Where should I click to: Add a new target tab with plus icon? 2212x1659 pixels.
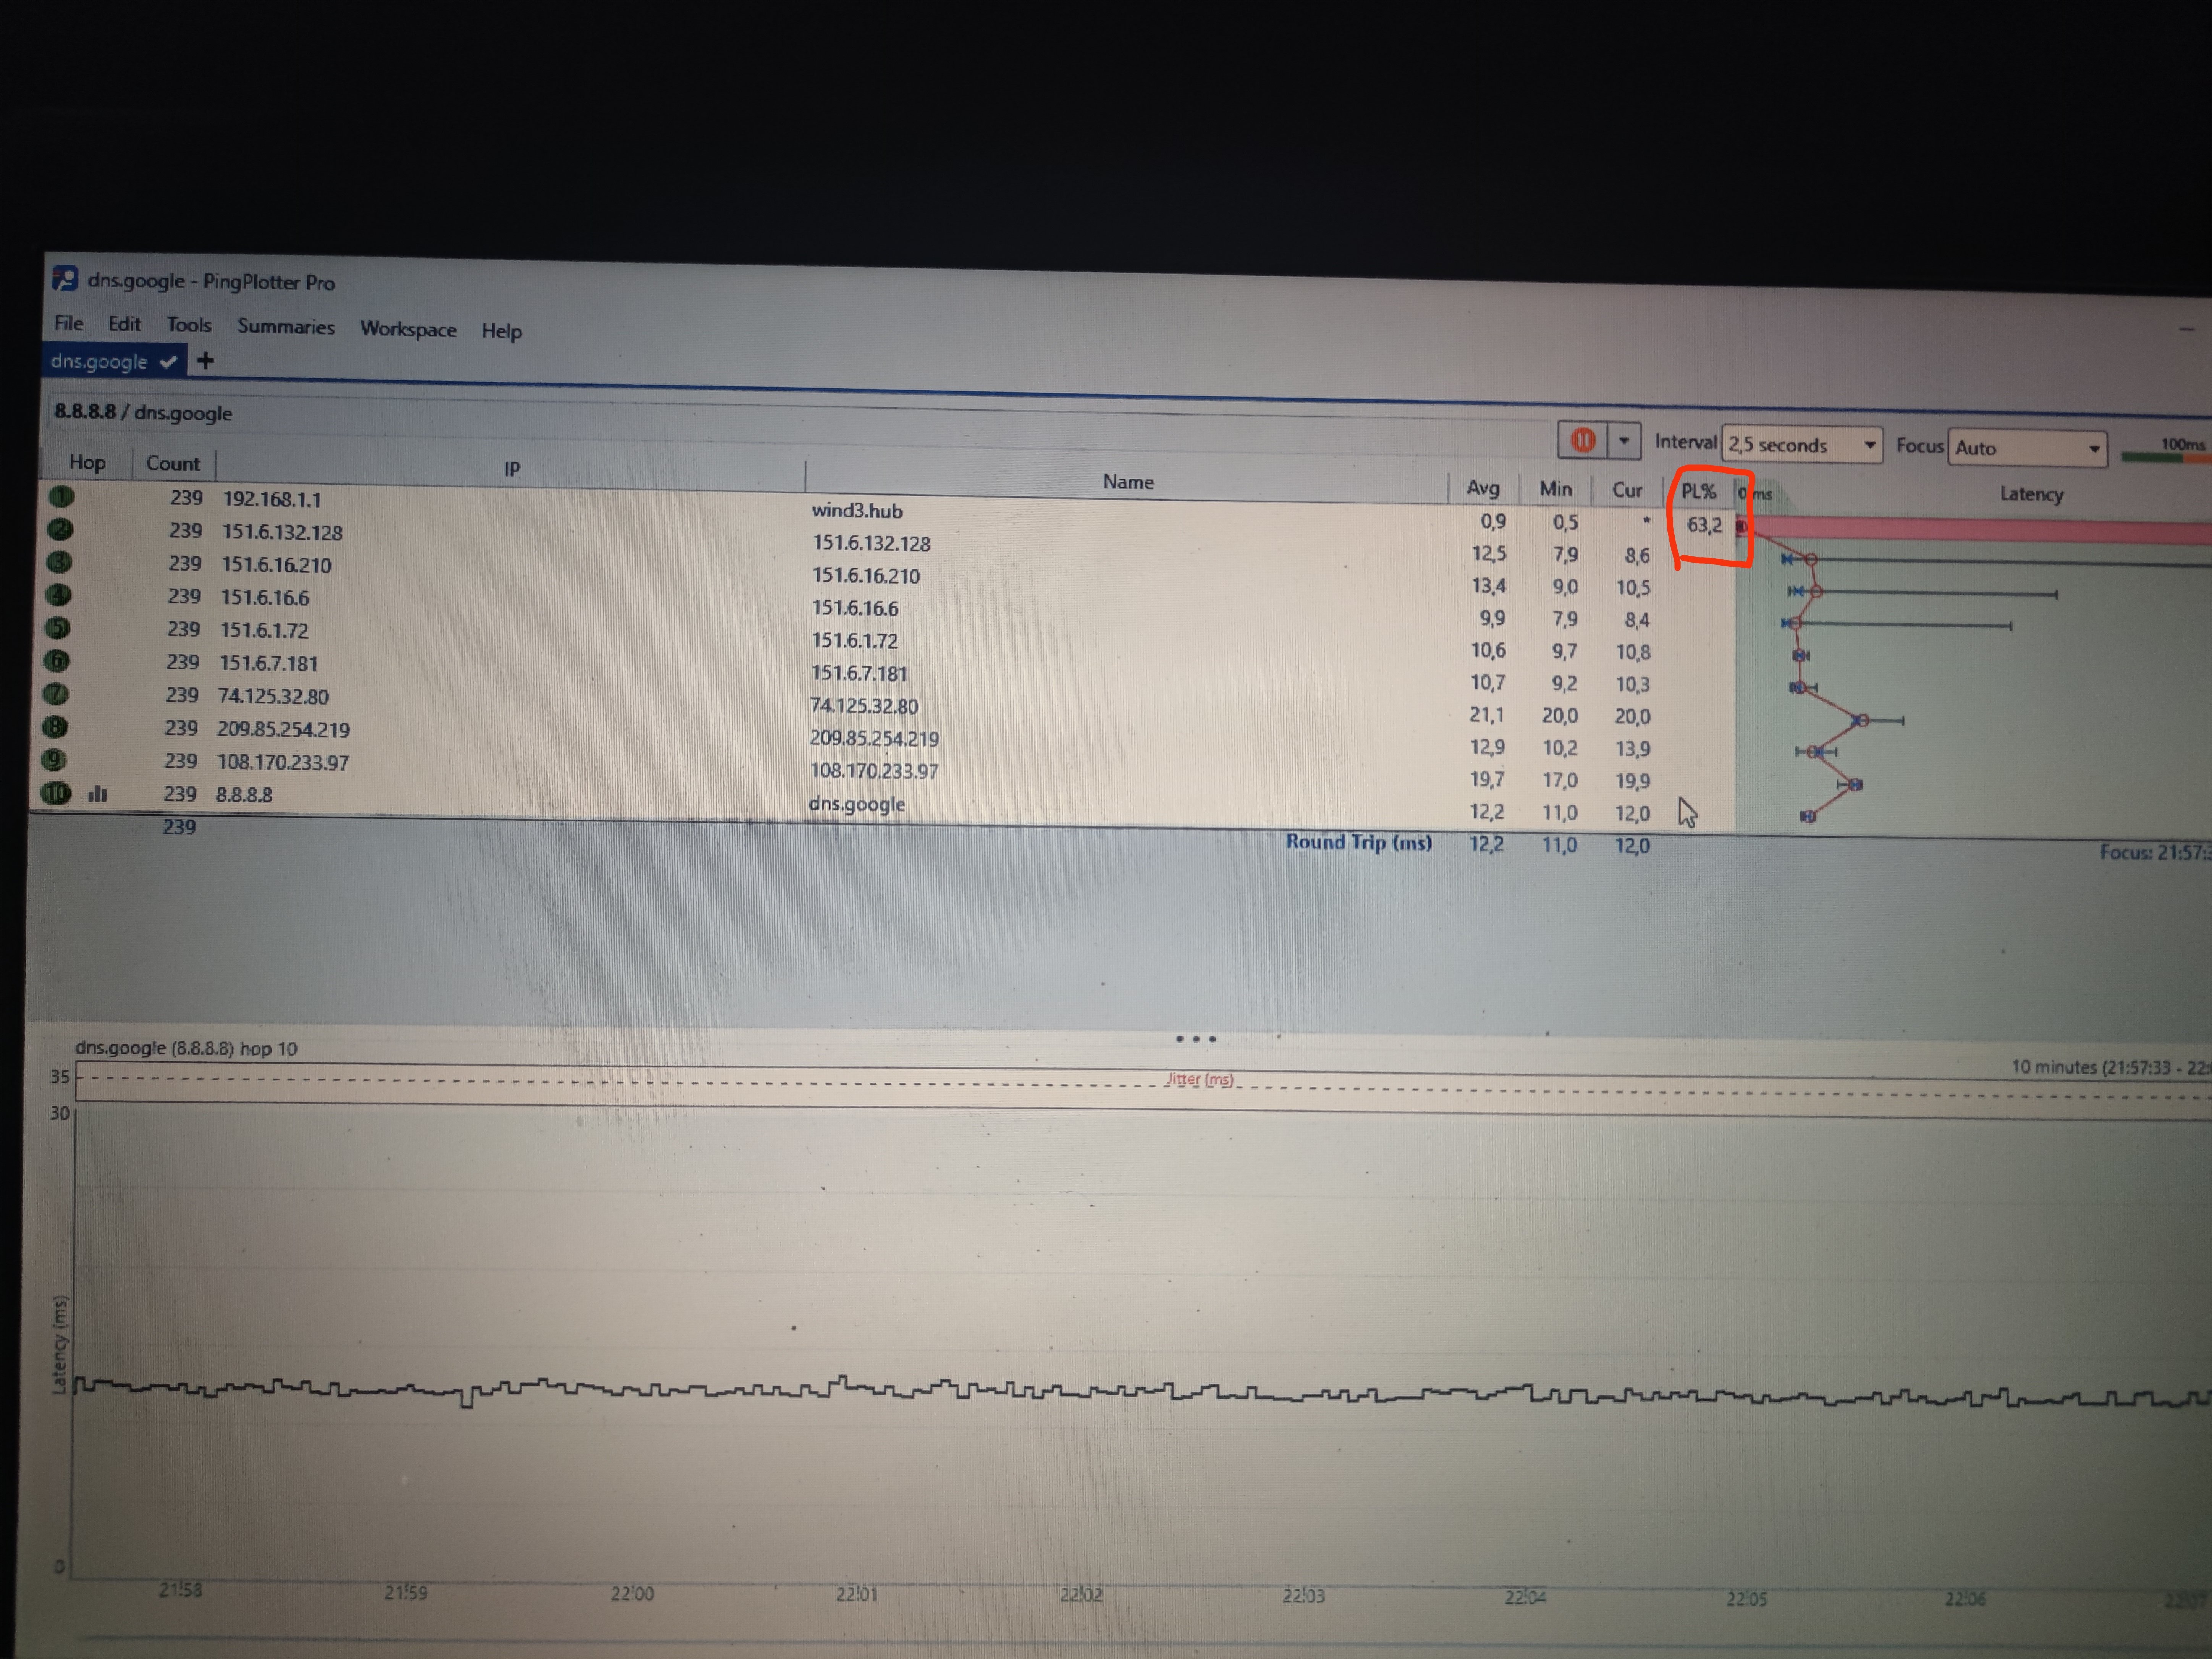pos(206,360)
